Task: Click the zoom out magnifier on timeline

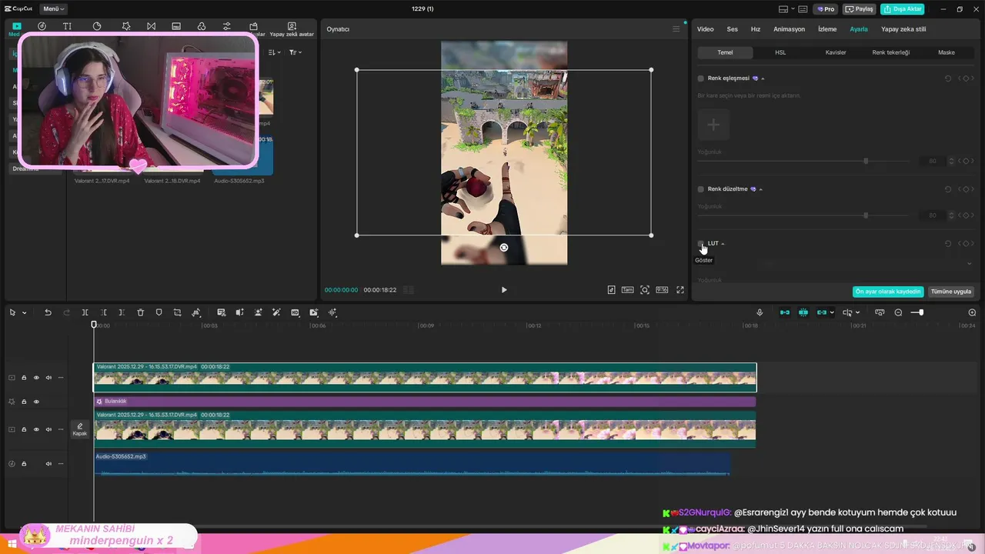Action: click(898, 312)
